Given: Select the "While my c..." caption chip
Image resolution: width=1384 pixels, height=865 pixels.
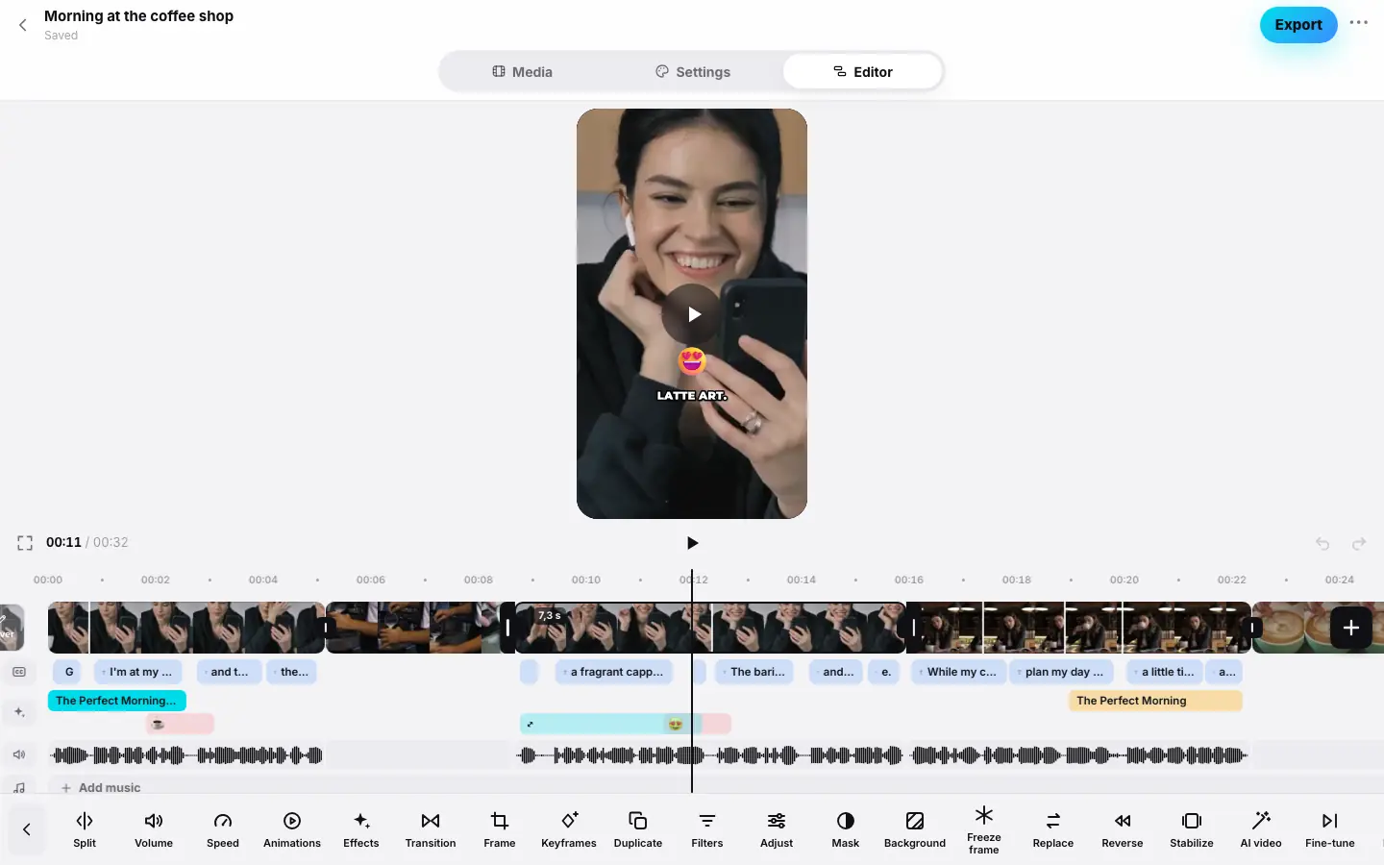Looking at the screenshot, I should [959, 672].
